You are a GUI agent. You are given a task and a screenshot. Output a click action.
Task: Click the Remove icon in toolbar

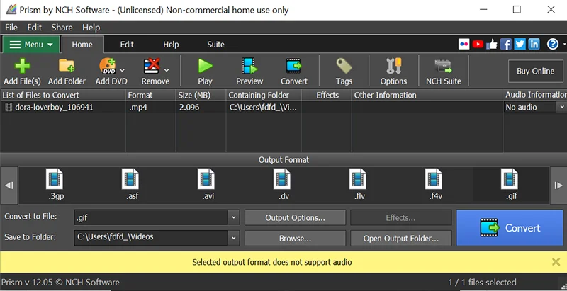[152, 66]
